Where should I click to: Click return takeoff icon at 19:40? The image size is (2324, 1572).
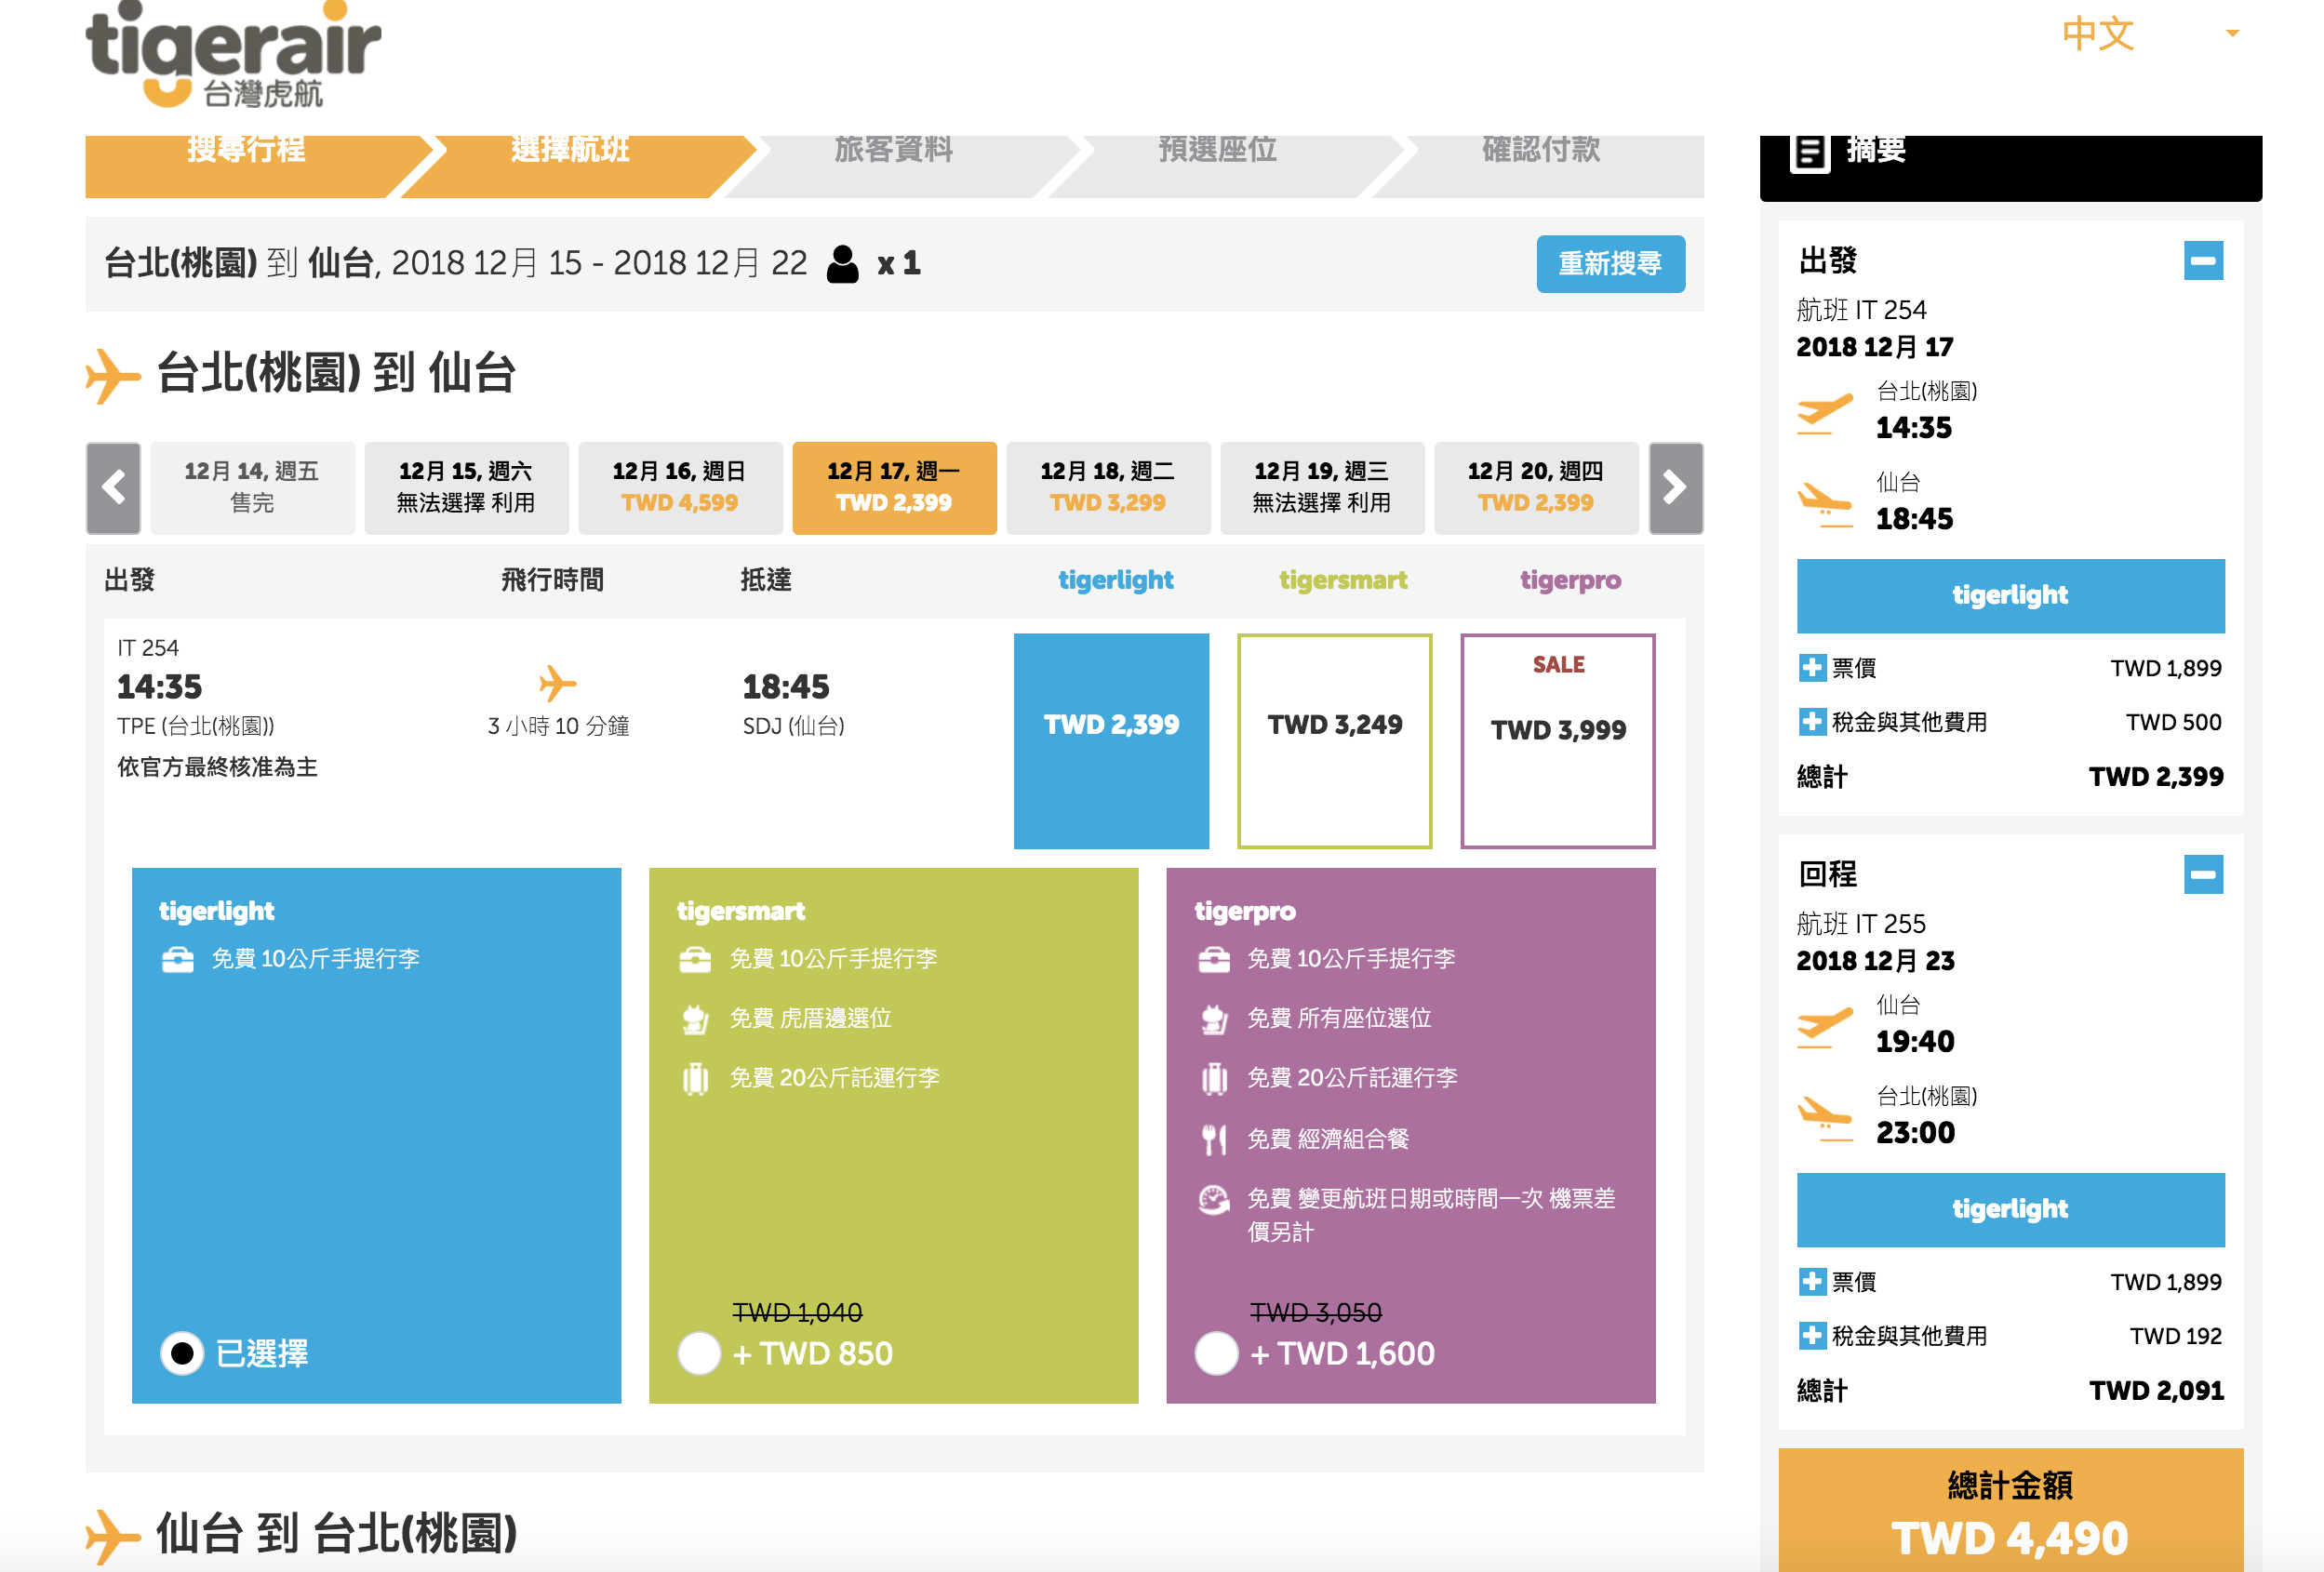click(1825, 1028)
